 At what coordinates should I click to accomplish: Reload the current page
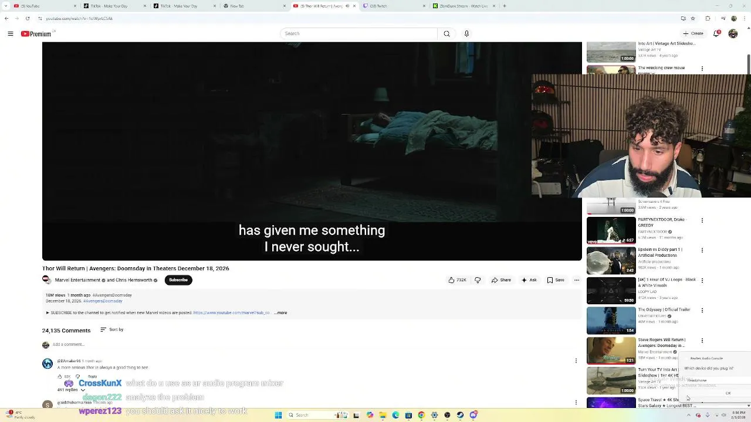[28, 18]
